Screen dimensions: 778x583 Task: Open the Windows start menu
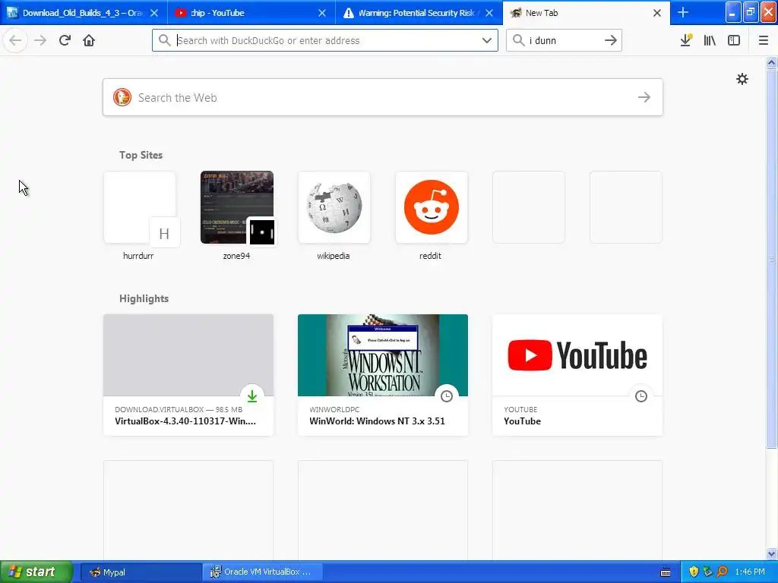click(x=36, y=572)
